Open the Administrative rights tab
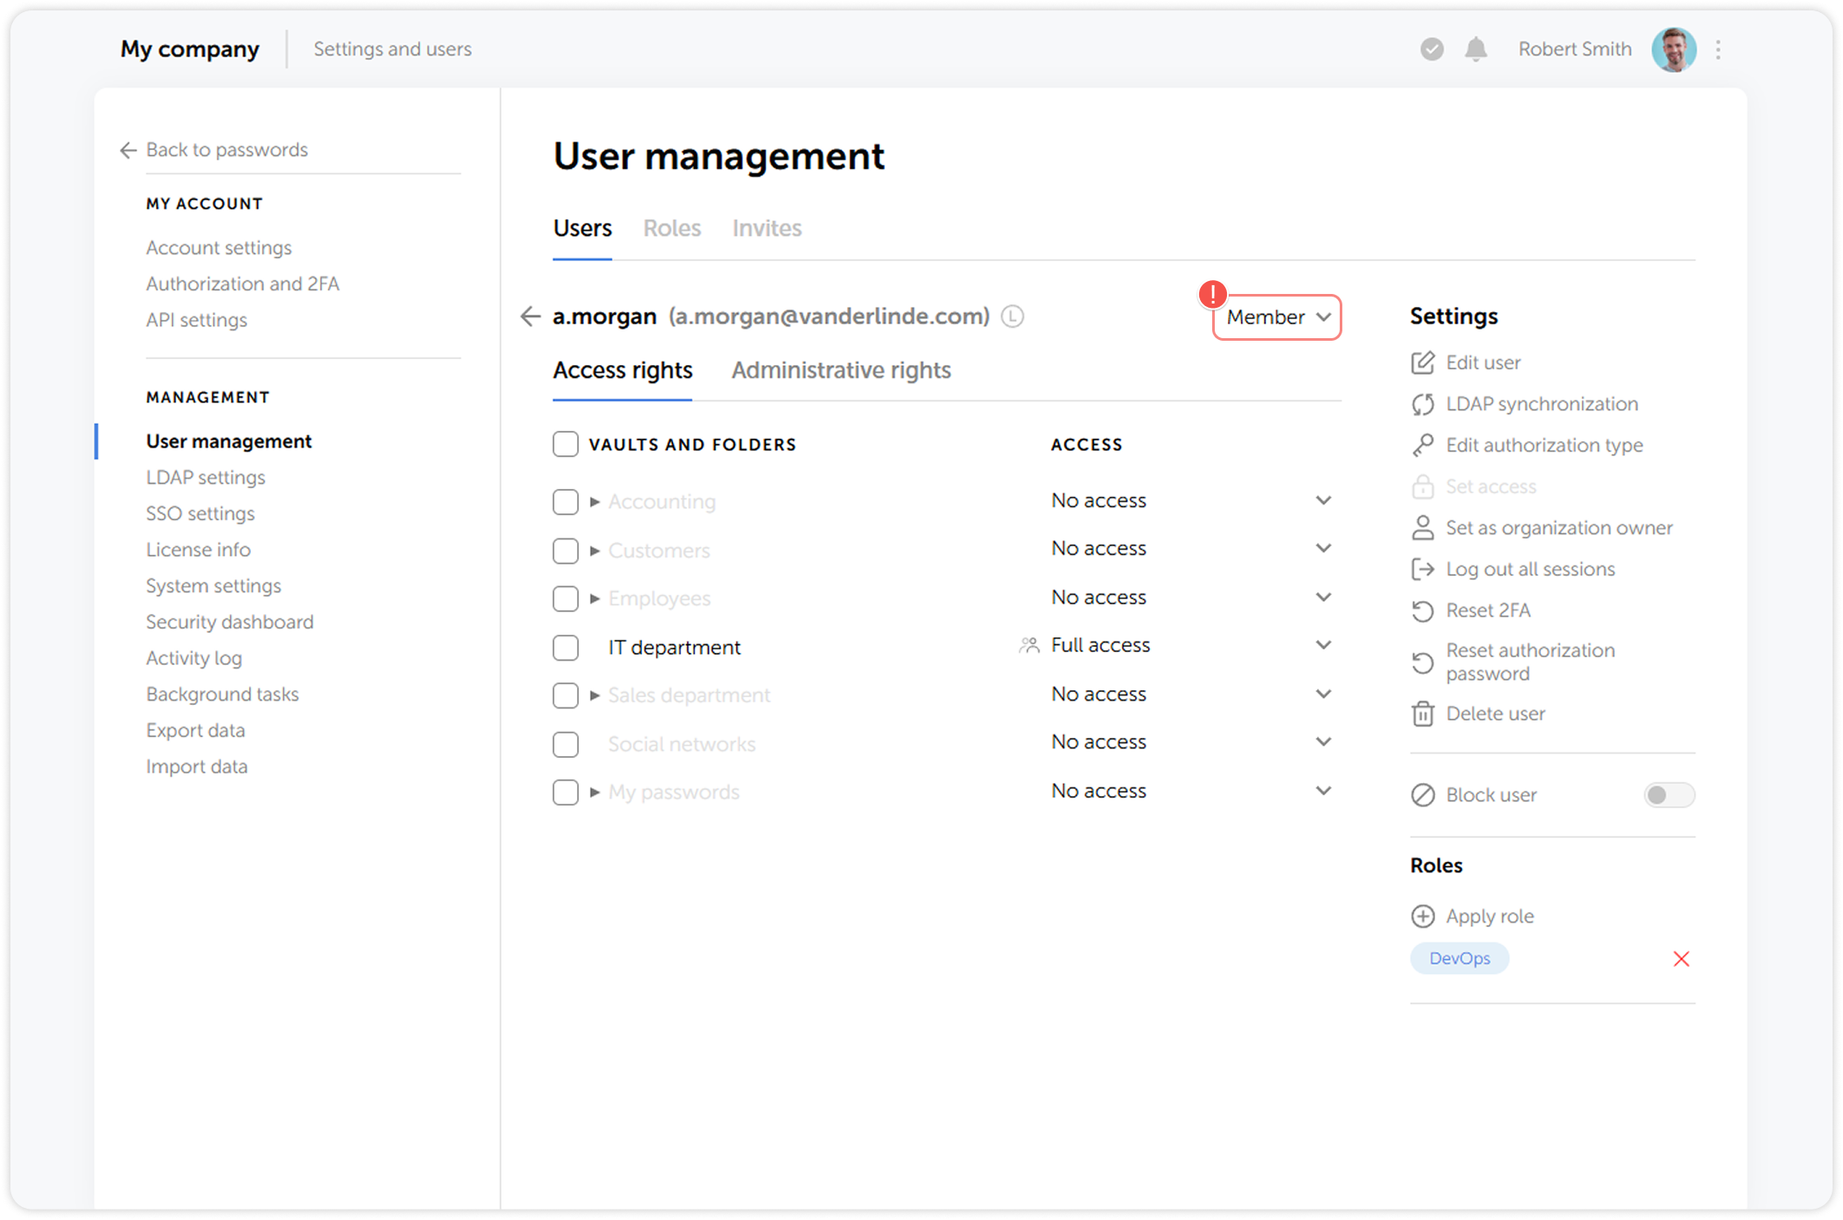This screenshot has height=1220, width=1843. click(841, 370)
